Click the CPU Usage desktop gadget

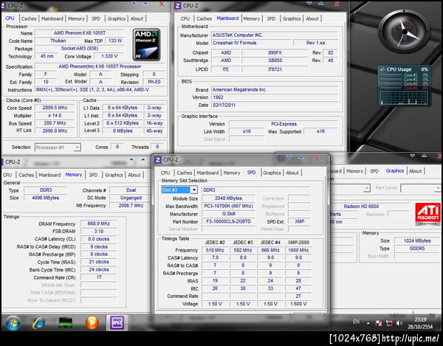pyautogui.click(x=404, y=86)
